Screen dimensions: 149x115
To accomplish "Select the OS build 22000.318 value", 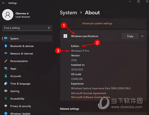I will click(77, 79).
